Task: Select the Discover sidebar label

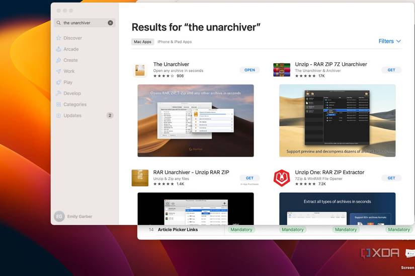Action: [73, 38]
